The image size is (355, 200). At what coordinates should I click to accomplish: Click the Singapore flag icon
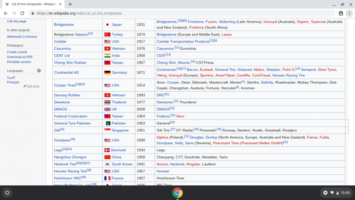[107, 130]
